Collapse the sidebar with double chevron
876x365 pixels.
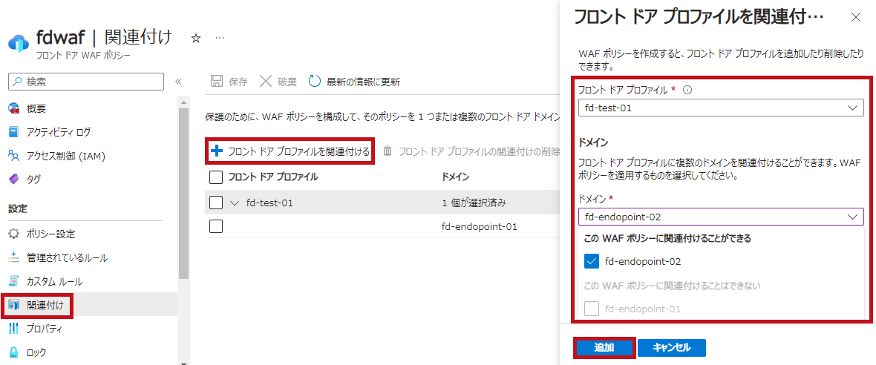point(178,82)
